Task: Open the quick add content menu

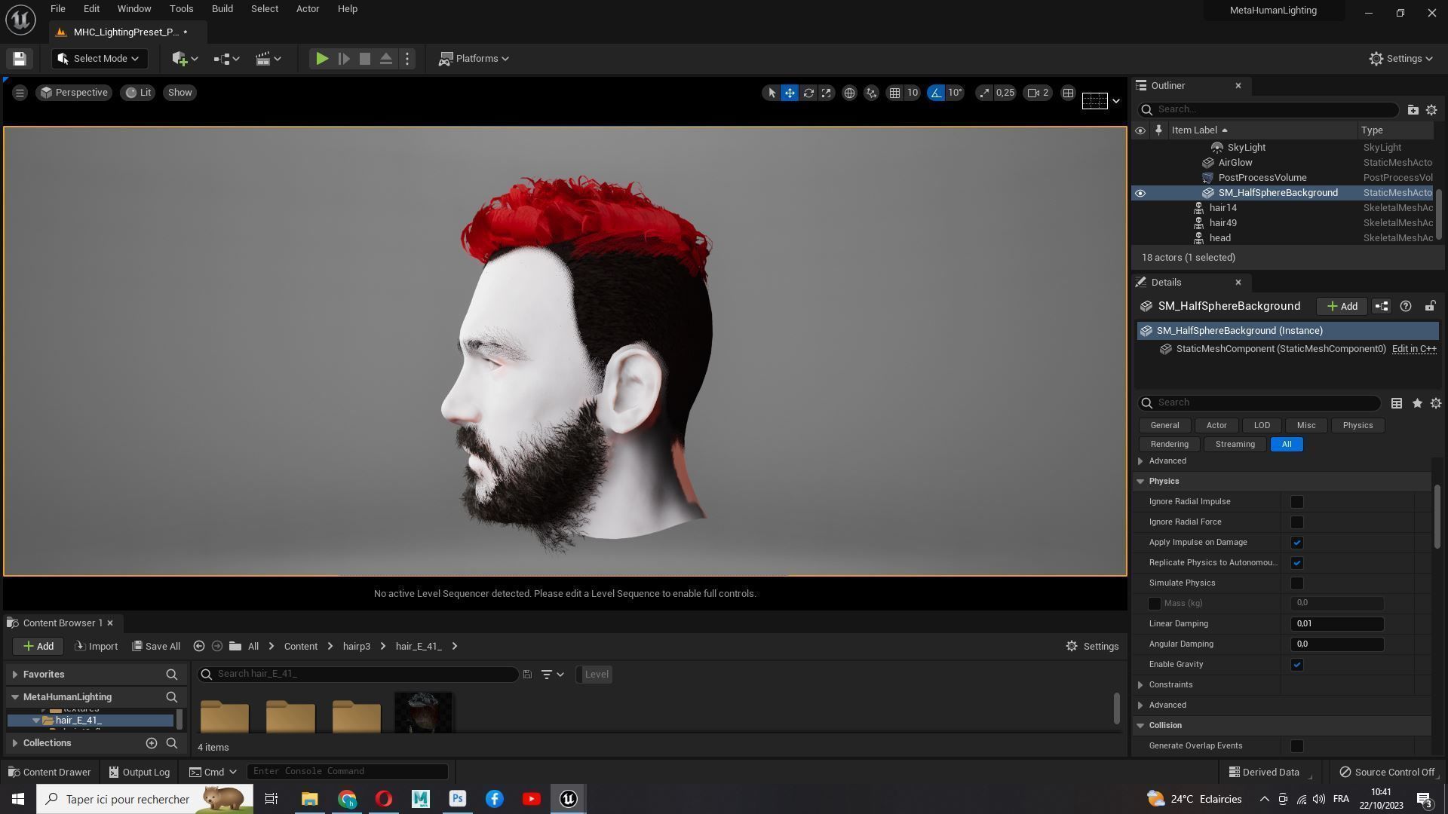Action: click(184, 59)
